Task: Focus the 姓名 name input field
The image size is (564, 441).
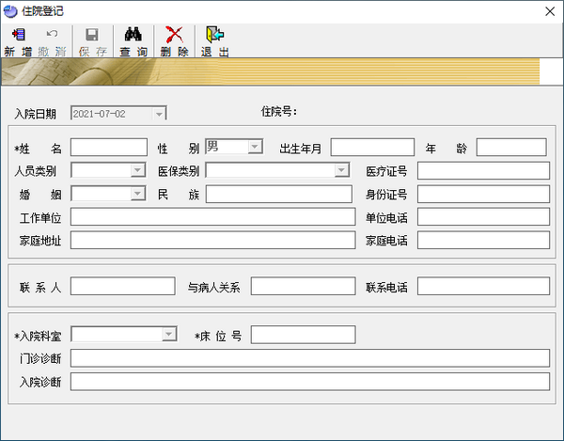Action: 109,147
